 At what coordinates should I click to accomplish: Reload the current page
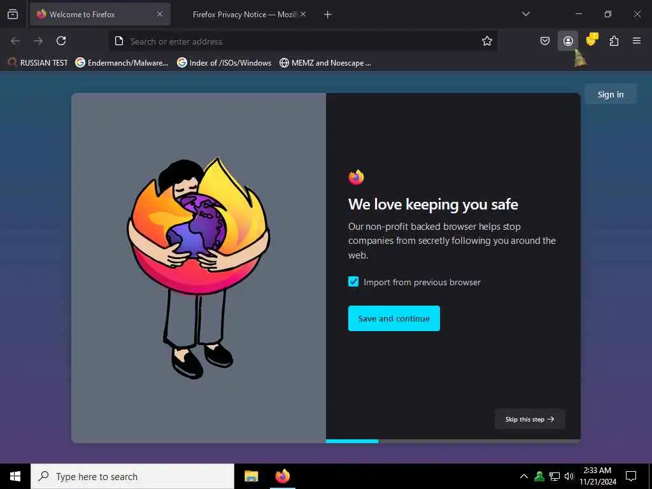61,41
